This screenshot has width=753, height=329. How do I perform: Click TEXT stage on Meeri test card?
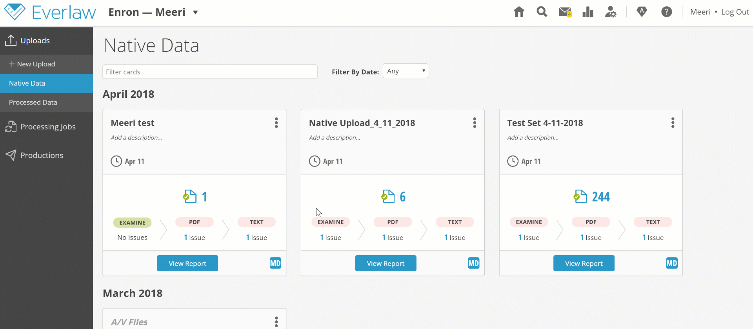point(256,222)
